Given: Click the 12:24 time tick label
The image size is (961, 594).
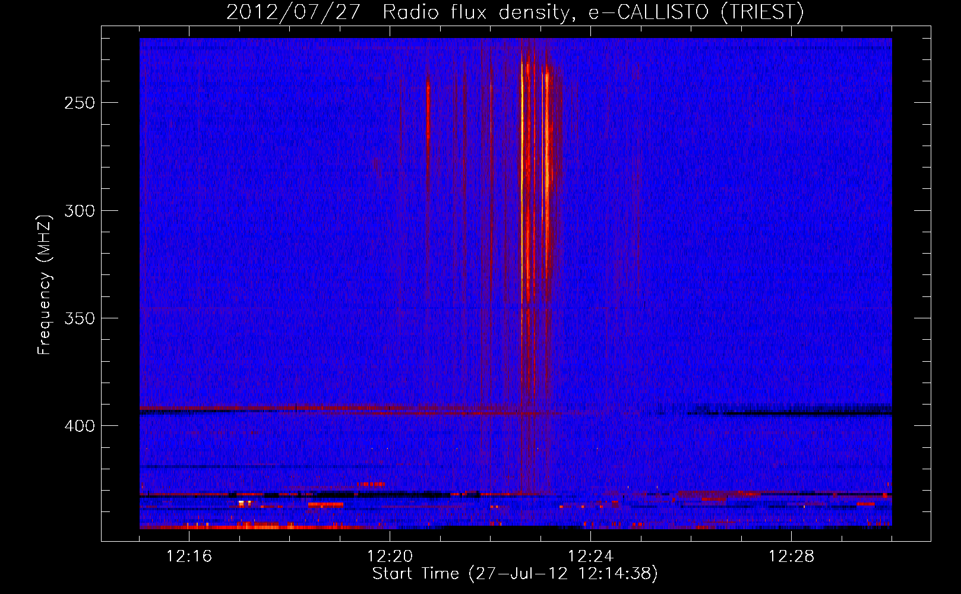Looking at the screenshot, I should tap(590, 556).
